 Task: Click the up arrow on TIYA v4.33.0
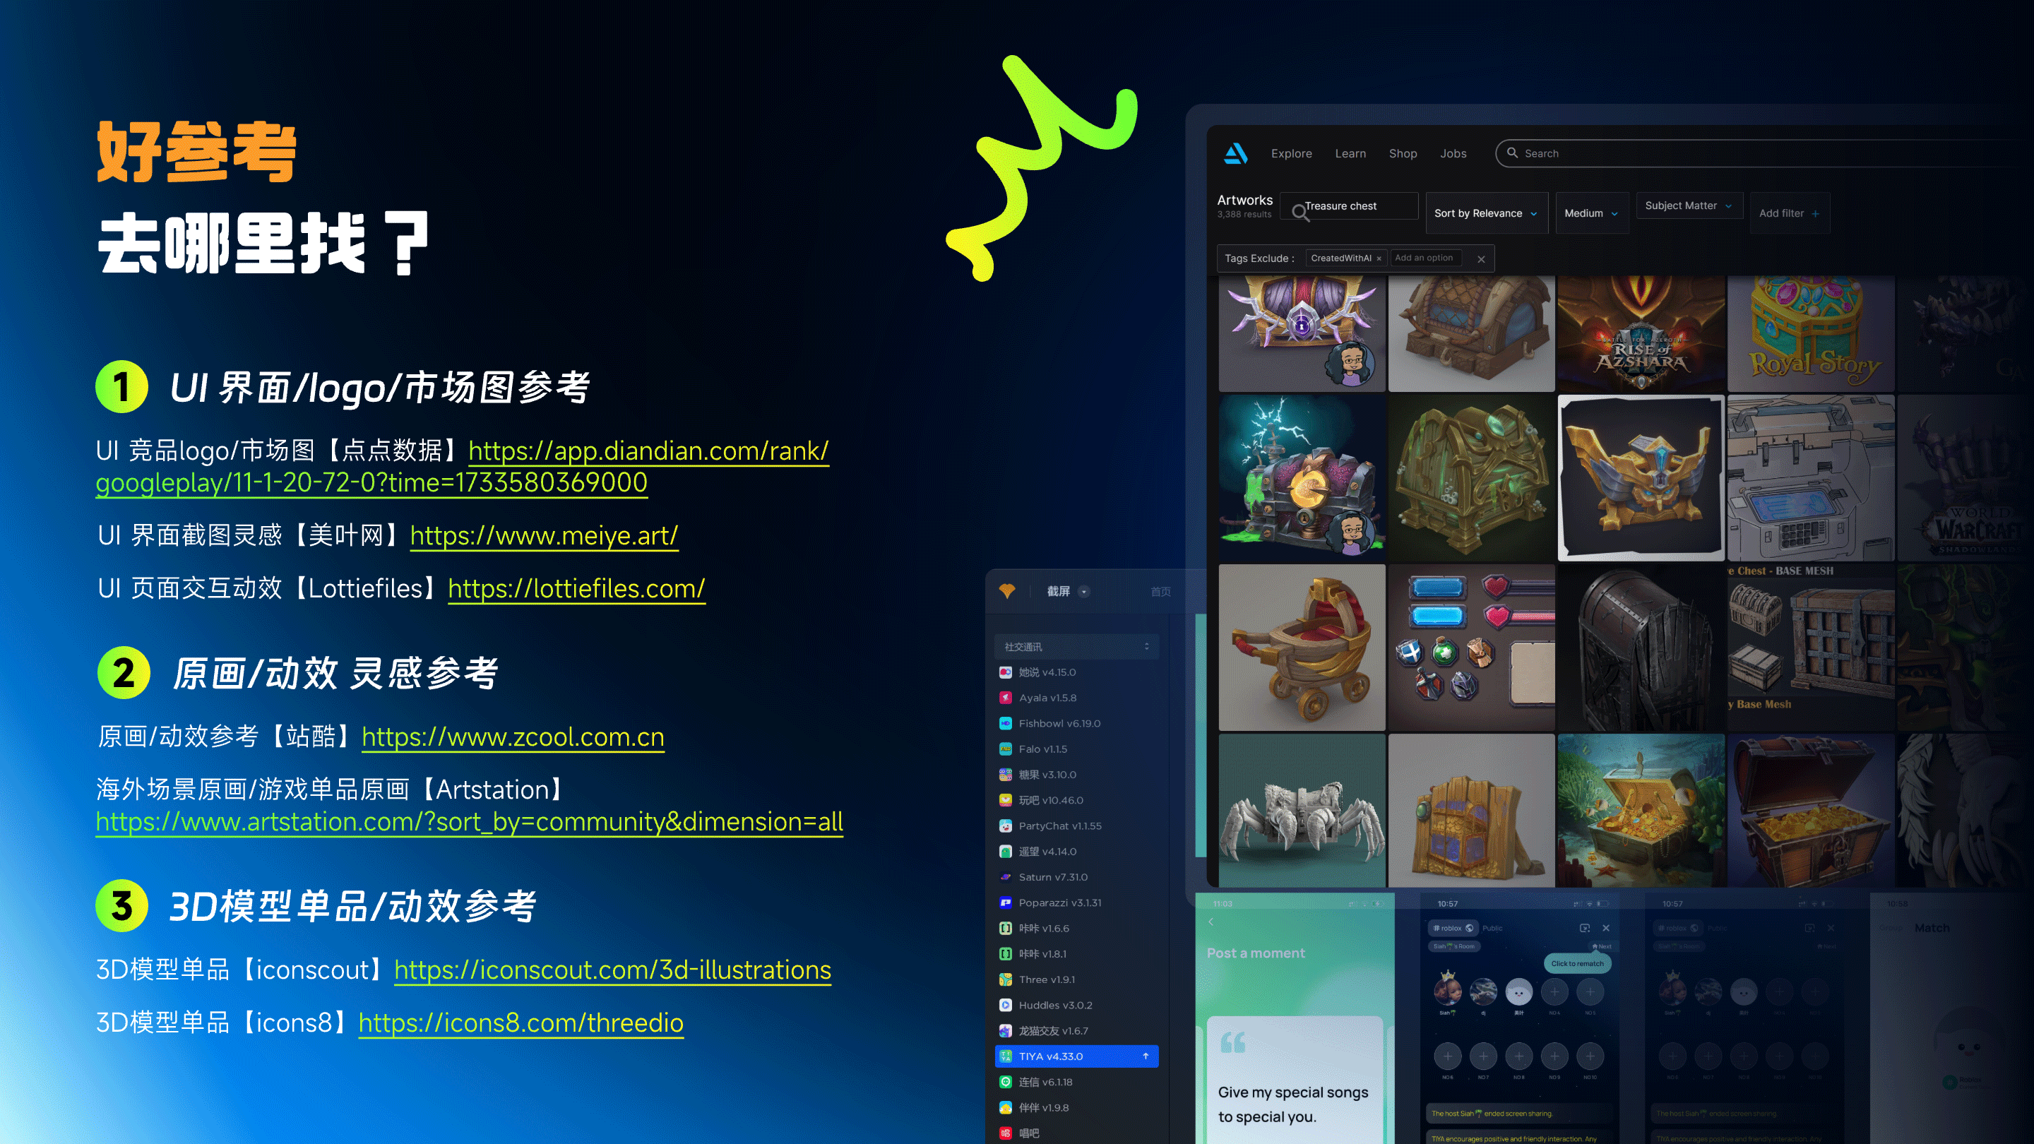point(1145,1056)
